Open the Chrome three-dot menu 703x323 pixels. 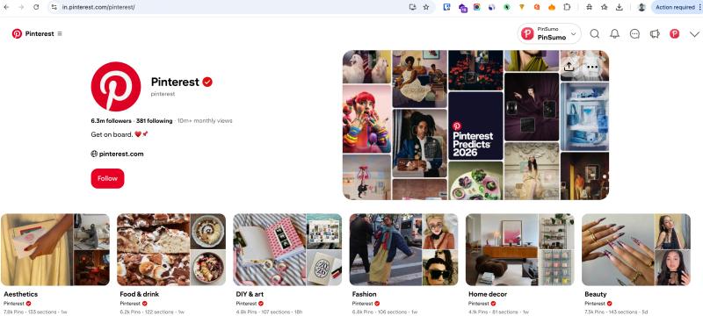699,7
